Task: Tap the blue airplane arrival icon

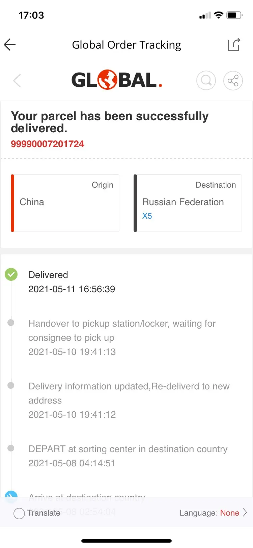Action: (x=11, y=495)
